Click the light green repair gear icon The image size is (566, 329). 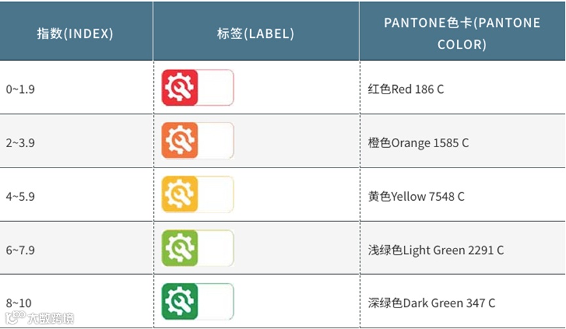pyautogui.click(x=180, y=248)
